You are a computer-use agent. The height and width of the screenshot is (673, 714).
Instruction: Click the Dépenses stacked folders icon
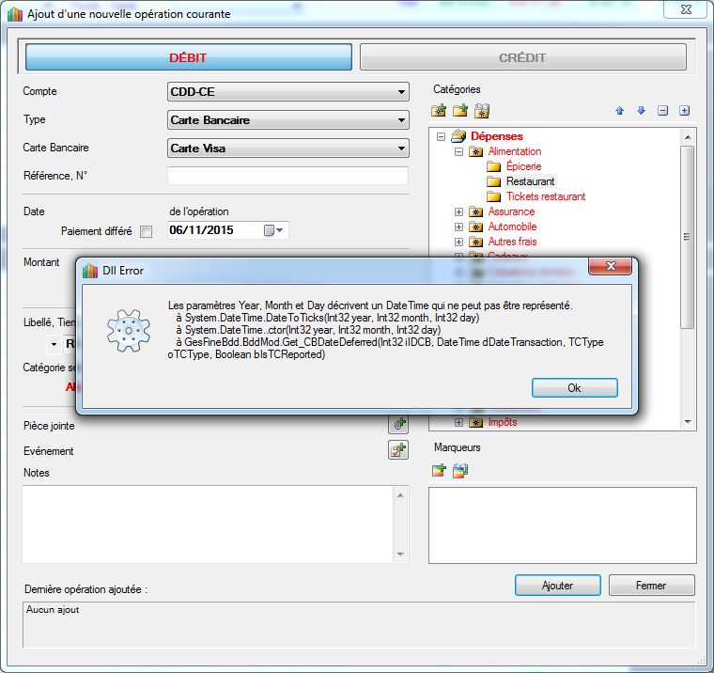pyautogui.click(x=458, y=135)
